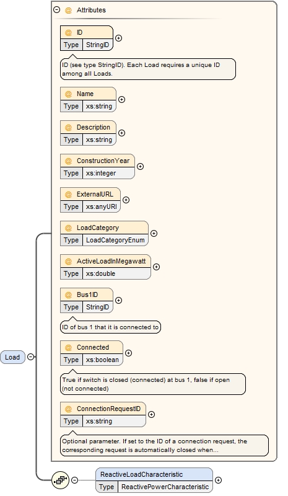
Task: Click the sequence compositor icon
Action: [x=60, y=480]
